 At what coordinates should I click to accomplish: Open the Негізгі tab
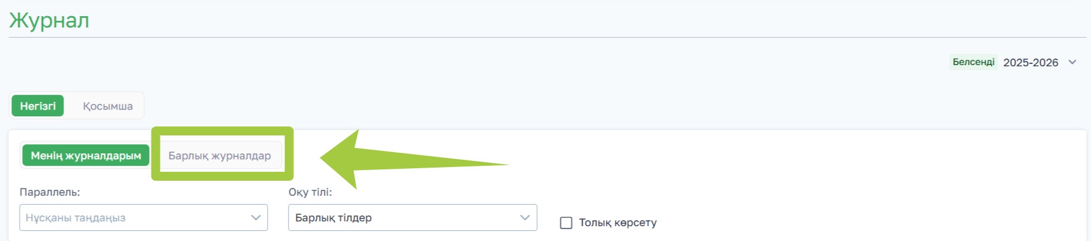(x=38, y=106)
